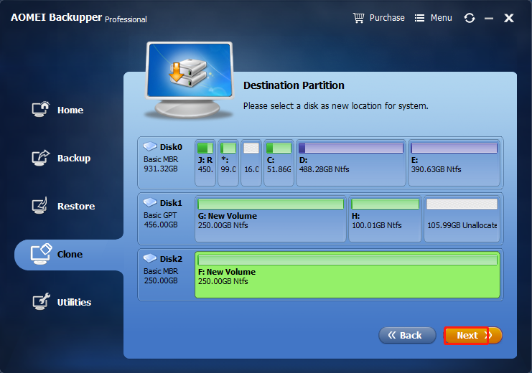Click the E: partition usage bar
The image size is (532, 373).
point(454,148)
